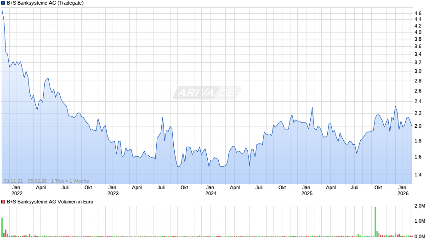The width and height of the screenshot is (432, 241).
Task: Click the price axis value 3,6
Action: coord(418,46)
